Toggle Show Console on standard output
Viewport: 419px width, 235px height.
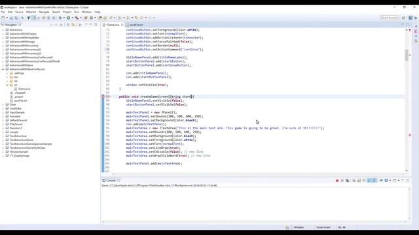tap(369, 180)
